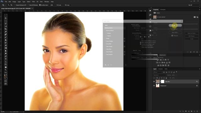
Task: Toggle Scrubby Zoom checkbox
Action: 40,5
